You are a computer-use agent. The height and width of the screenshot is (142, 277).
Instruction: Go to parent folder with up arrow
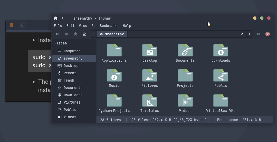point(76,34)
